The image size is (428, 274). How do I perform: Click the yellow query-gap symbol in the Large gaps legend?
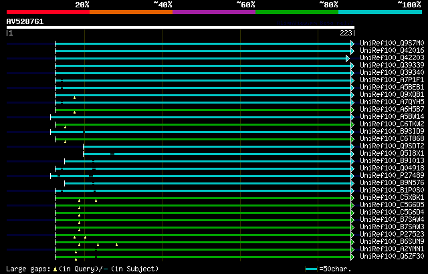(x=55, y=269)
